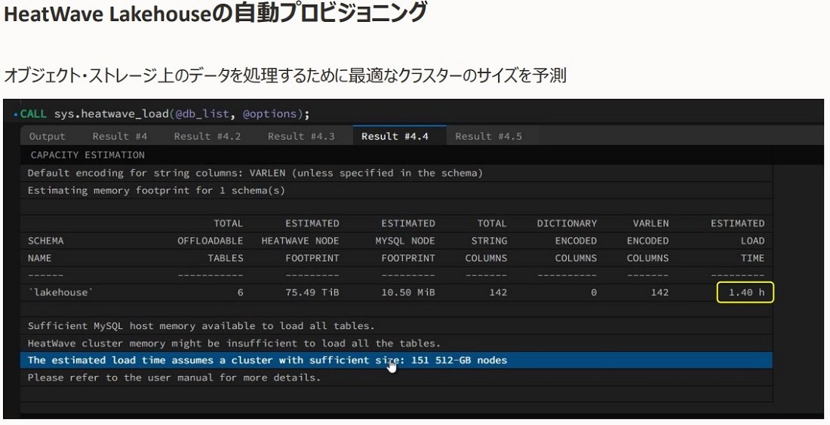The image size is (830, 425).
Task: Select the 'Estimating memory footprint' row
Action: point(396,190)
